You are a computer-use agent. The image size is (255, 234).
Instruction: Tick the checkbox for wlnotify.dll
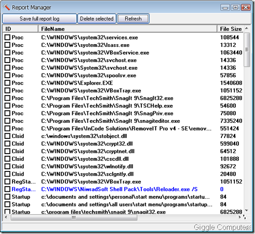[7, 166]
